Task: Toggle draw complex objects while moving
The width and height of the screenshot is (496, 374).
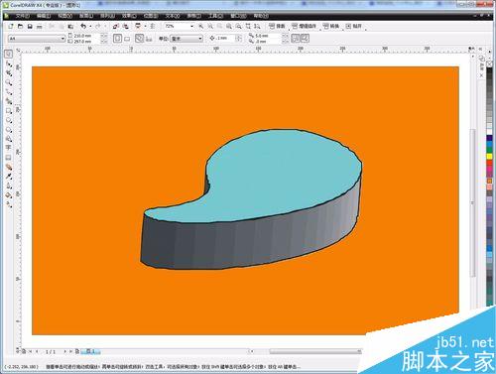Action: (296, 39)
